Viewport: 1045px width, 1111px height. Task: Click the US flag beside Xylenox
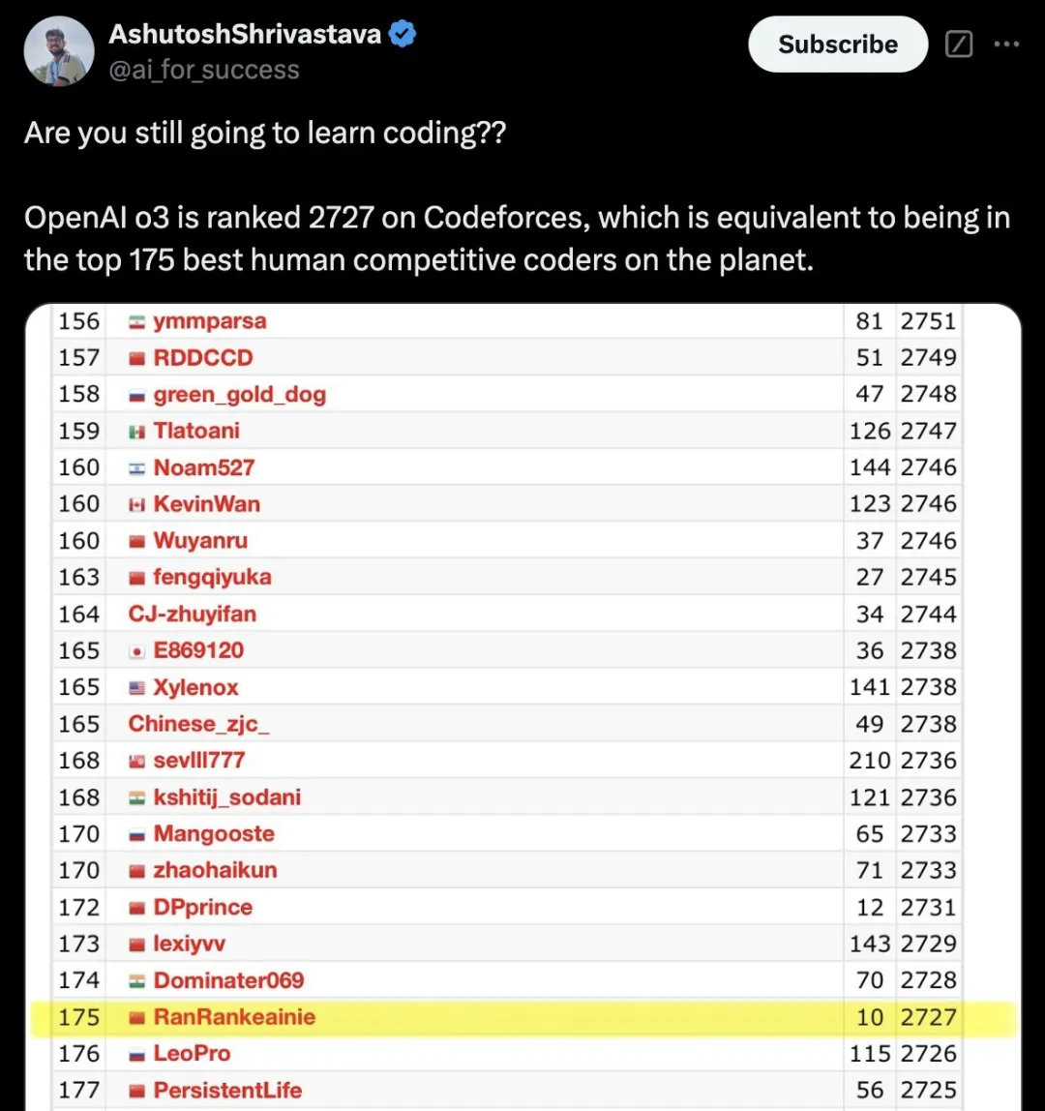[137, 687]
